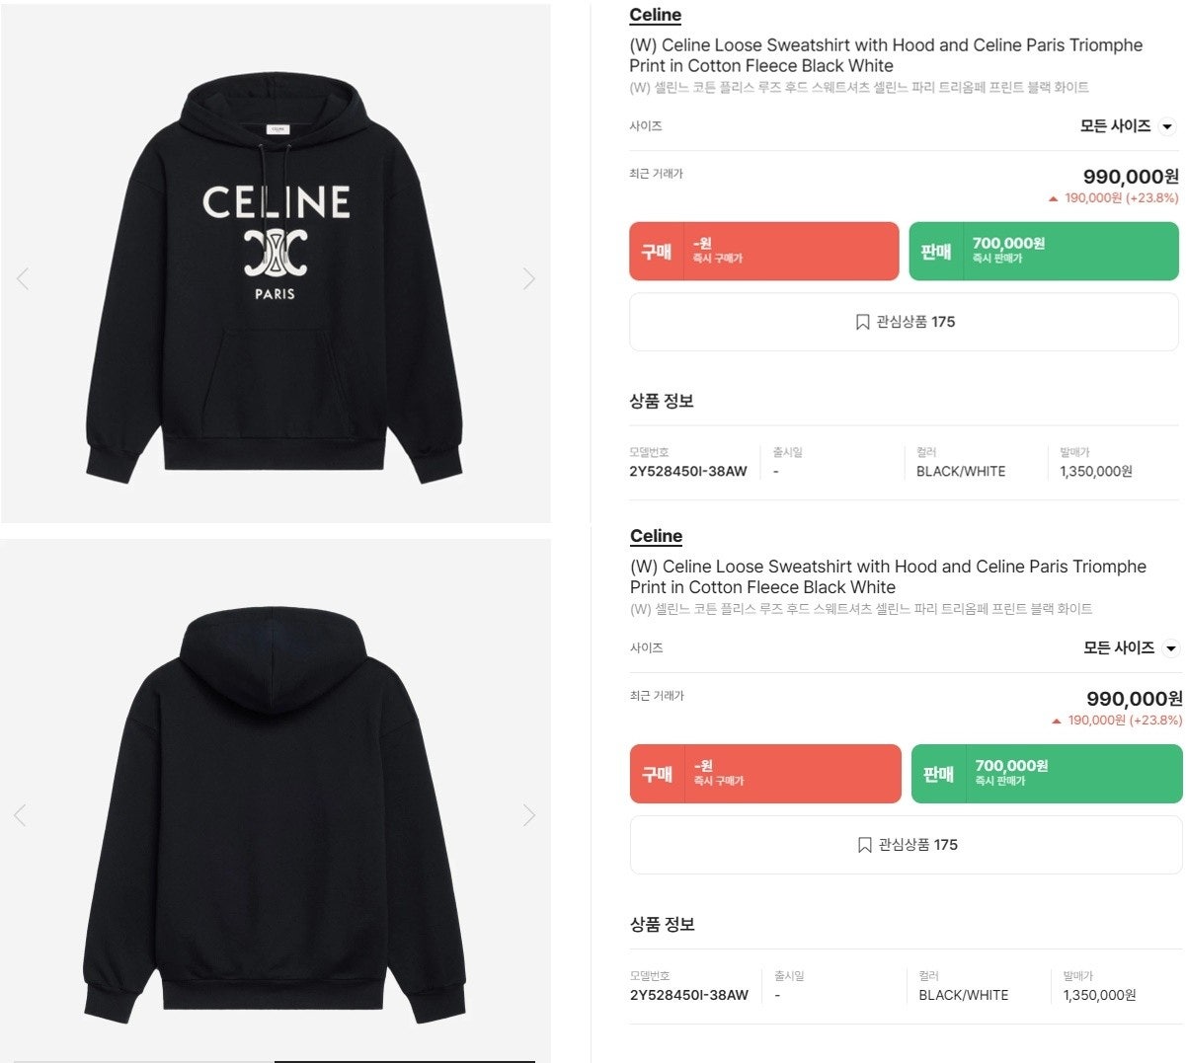Open Celine brand link above back-view listing title
This screenshot has height=1063, width=1186.
click(x=656, y=536)
